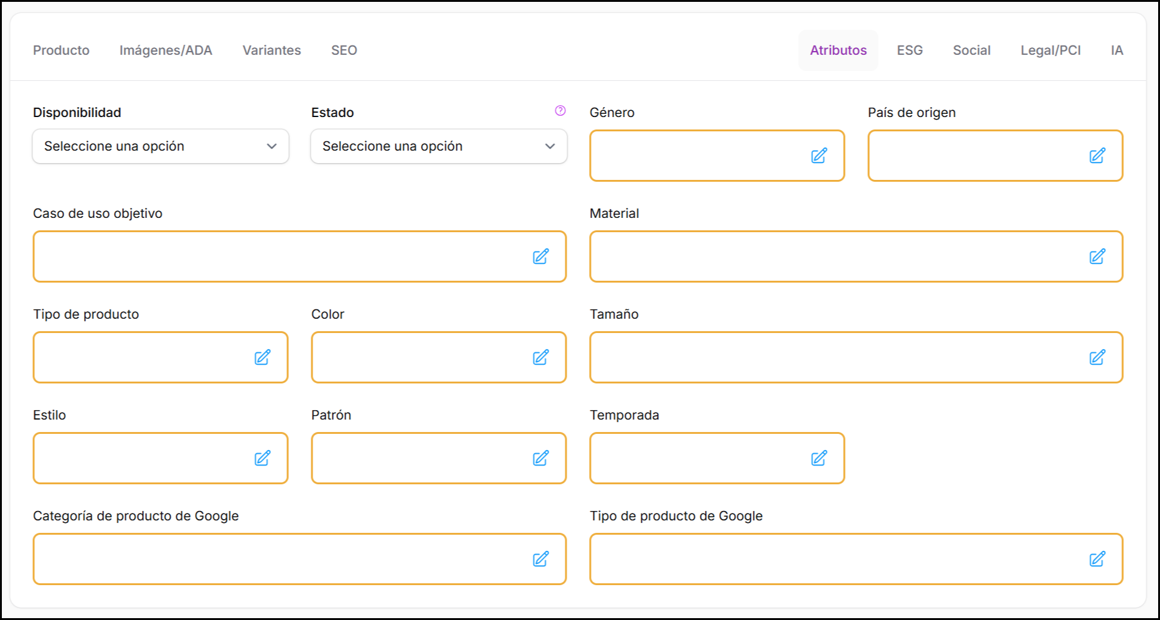The height and width of the screenshot is (620, 1160).
Task: Open the Disponibilidad dropdown
Action: pos(161,146)
